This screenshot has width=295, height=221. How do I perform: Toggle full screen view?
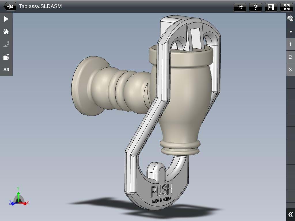(286, 7)
